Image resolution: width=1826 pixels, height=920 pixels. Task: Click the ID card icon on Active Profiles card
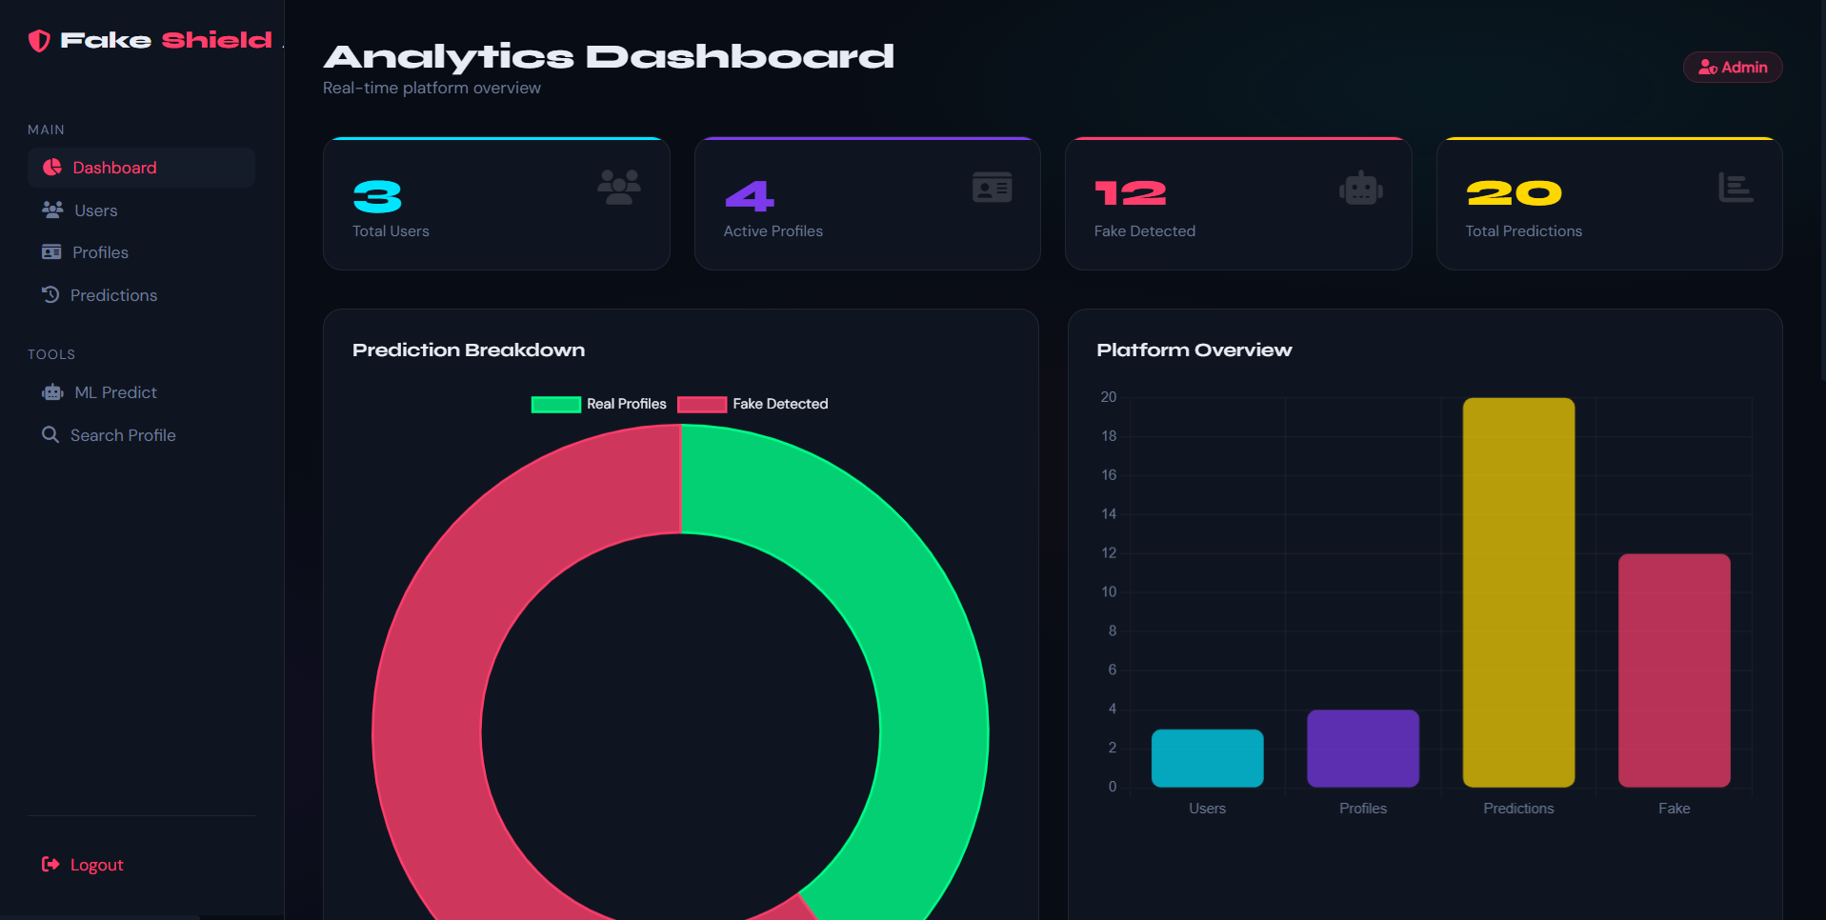coord(993,187)
